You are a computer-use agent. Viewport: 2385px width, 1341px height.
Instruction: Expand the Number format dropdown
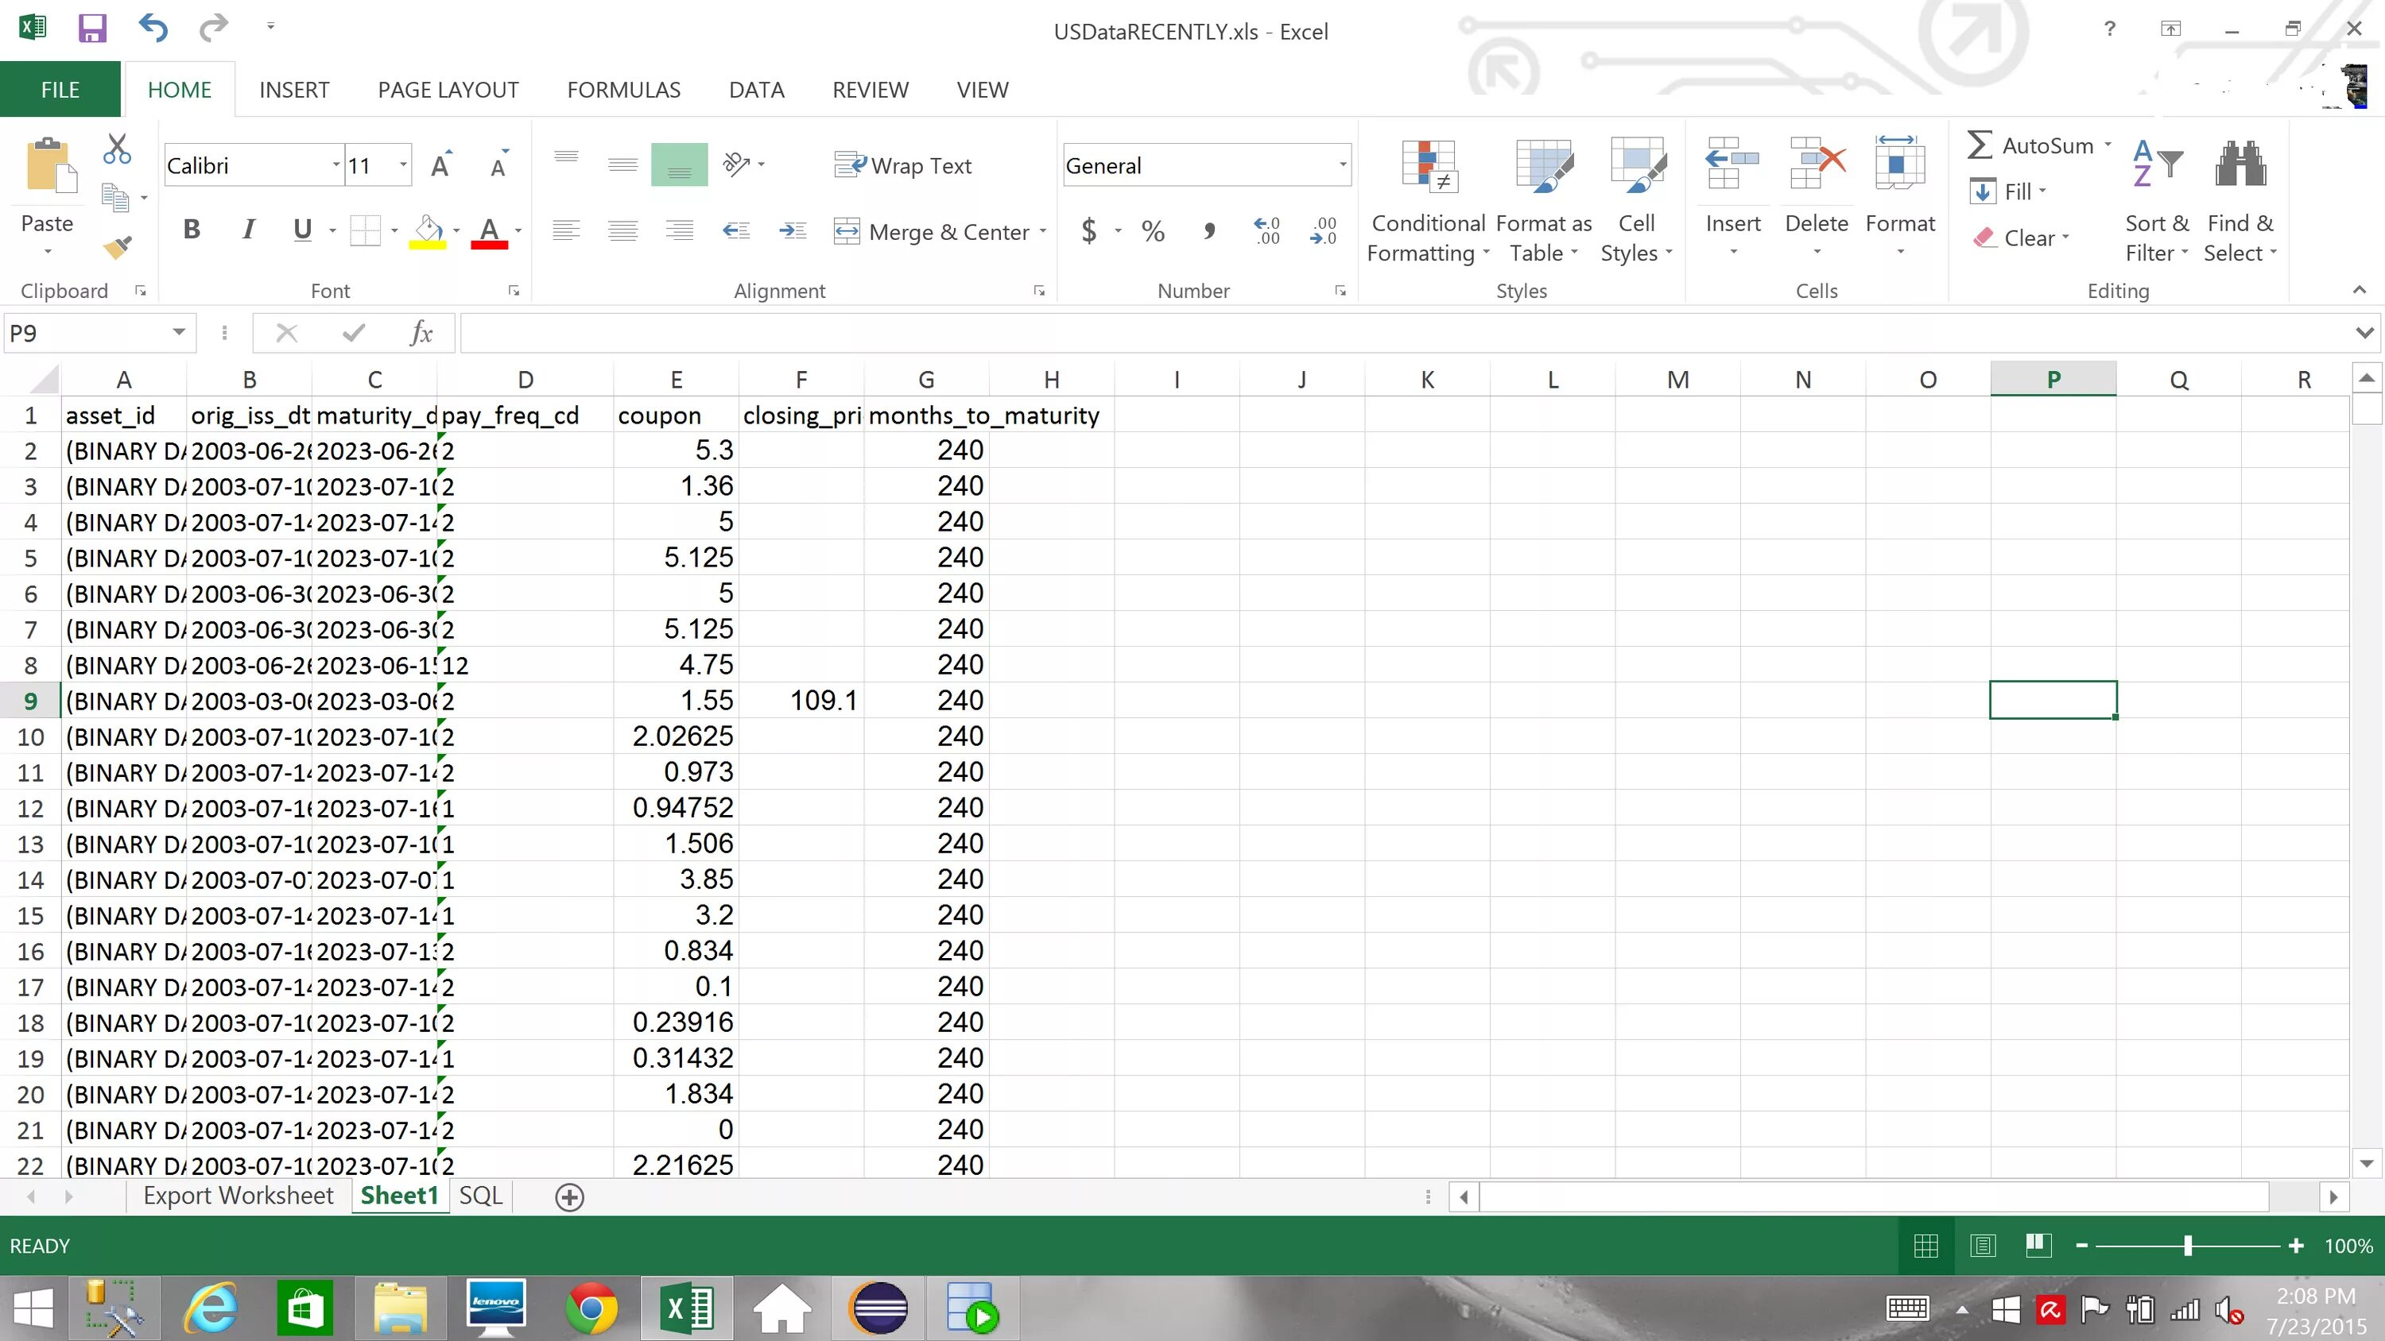pos(1342,164)
